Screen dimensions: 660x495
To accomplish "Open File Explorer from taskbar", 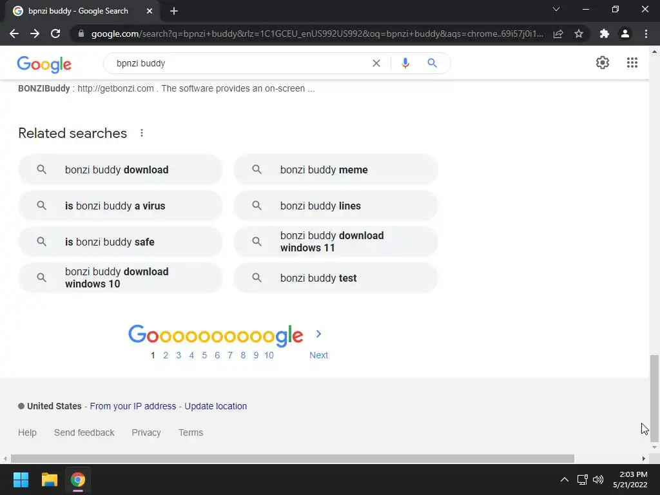I will (x=49, y=480).
